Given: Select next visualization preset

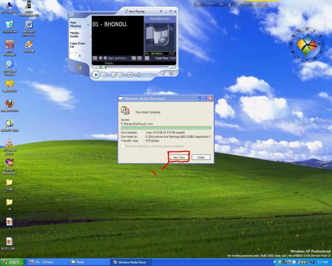Looking at the screenshot, I should pyautogui.click(x=105, y=58).
